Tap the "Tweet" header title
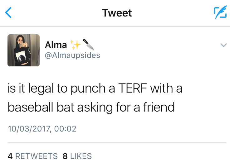Viewport: 230px width, 168px height. click(117, 13)
